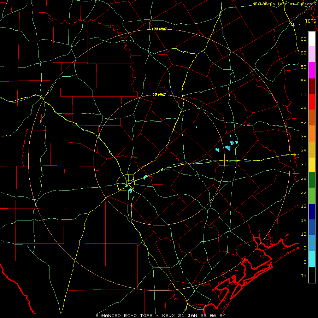
Task: Click the '46' legend value
Action: coord(304,109)
